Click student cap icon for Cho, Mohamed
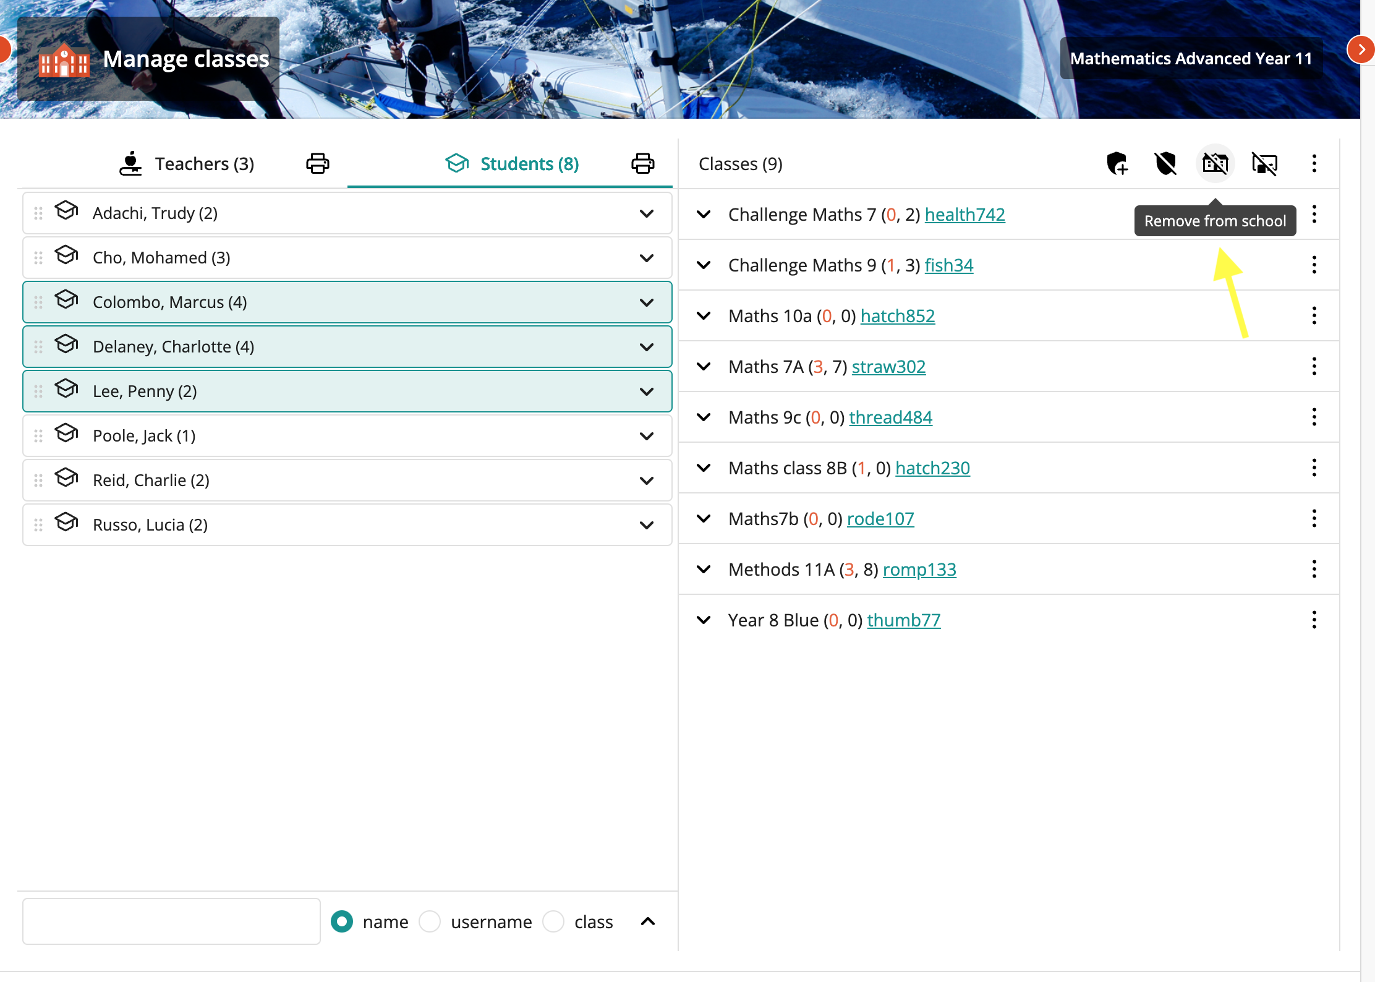The height and width of the screenshot is (982, 1375). tap(66, 255)
